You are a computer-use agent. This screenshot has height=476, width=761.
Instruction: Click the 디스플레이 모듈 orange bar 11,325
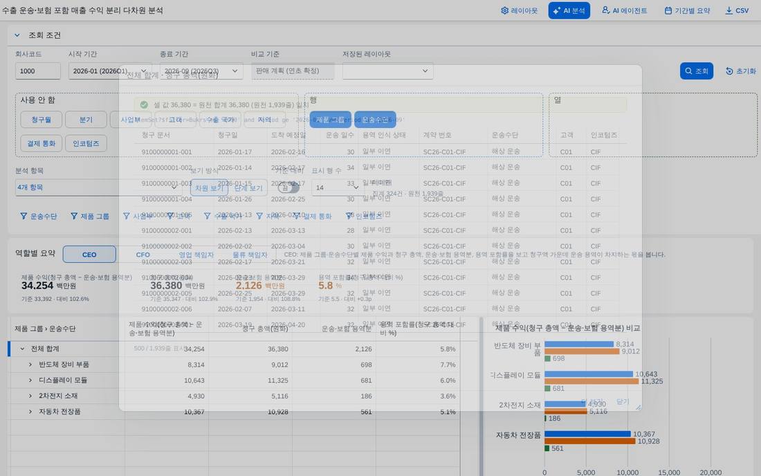(592, 381)
